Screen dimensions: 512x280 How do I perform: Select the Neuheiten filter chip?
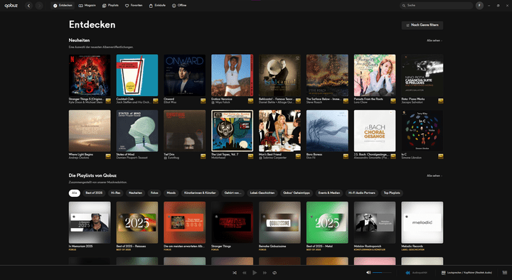click(x=136, y=193)
